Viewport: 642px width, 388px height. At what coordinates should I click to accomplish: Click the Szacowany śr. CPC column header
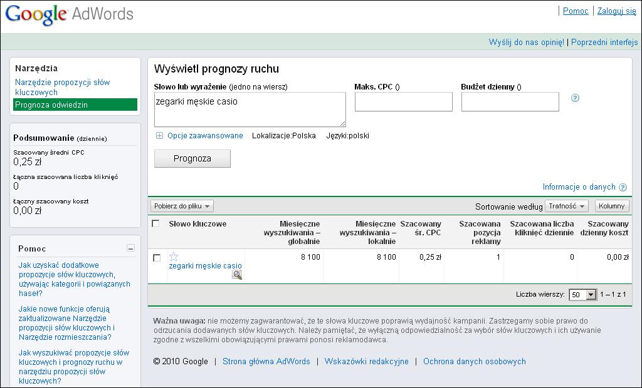click(x=421, y=228)
